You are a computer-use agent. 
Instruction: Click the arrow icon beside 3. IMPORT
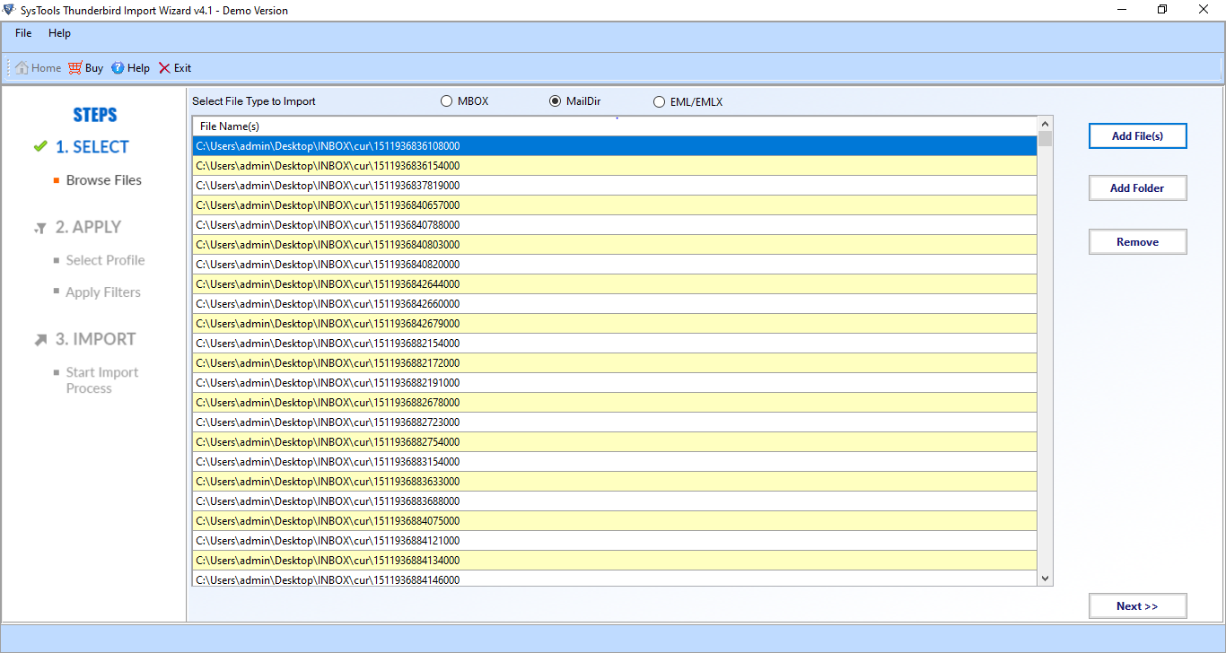coord(40,340)
